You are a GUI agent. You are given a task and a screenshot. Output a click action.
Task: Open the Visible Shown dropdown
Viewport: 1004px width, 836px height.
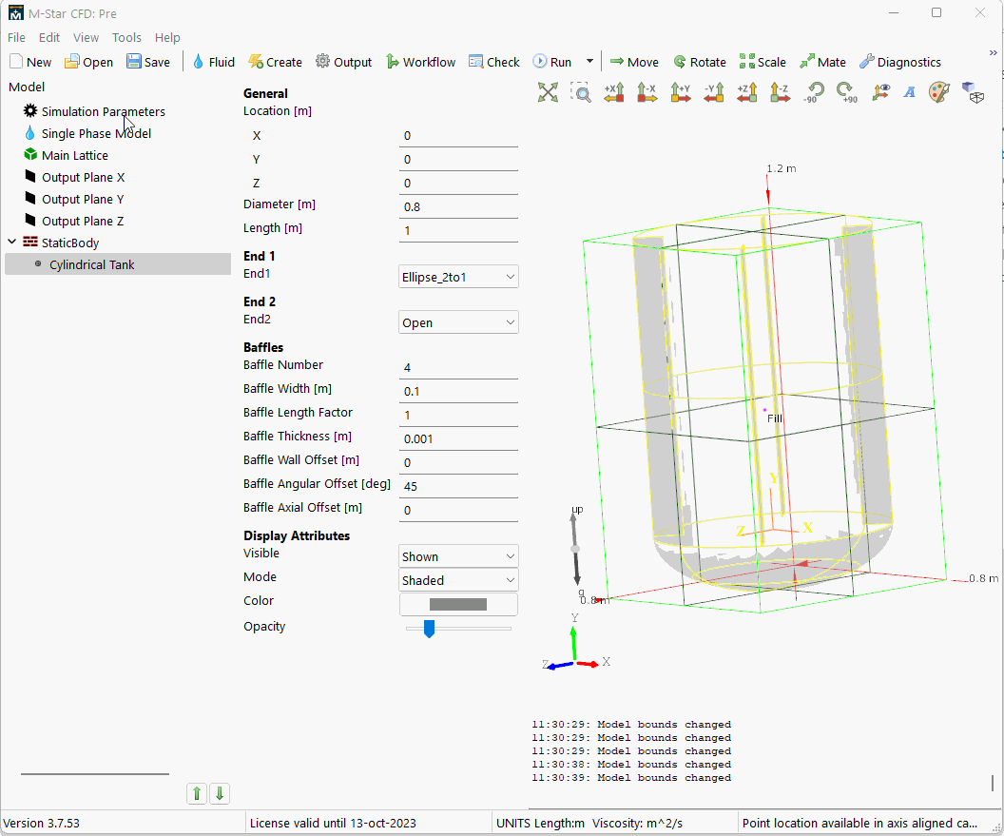click(458, 556)
